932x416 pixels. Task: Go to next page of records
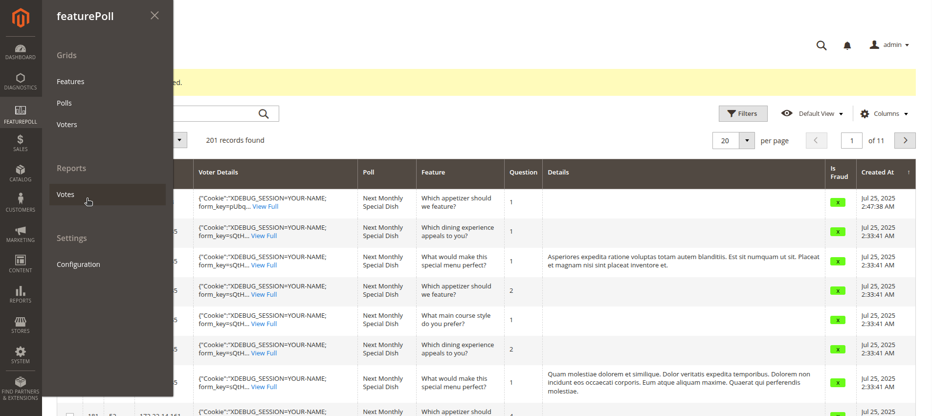point(905,141)
